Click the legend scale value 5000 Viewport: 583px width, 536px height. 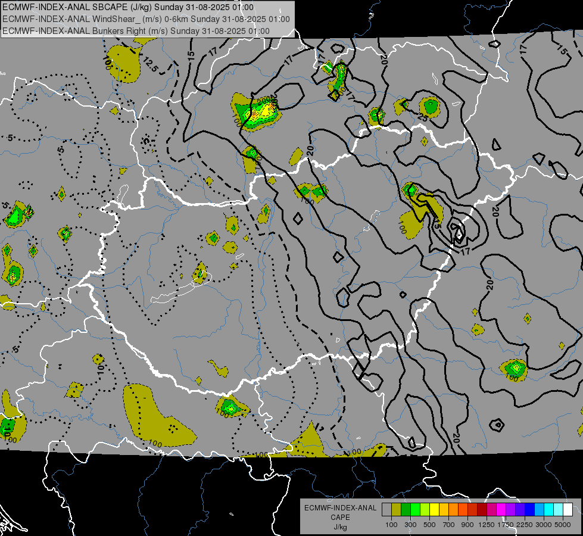pyautogui.click(x=563, y=525)
